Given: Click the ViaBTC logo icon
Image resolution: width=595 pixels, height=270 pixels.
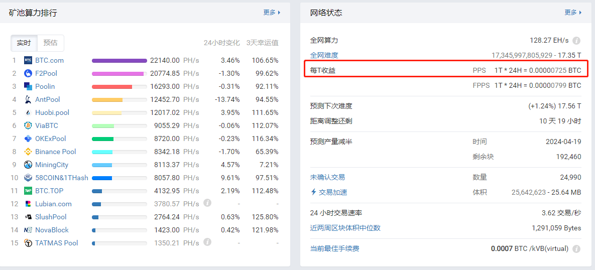Looking at the screenshot, I should (28, 125).
